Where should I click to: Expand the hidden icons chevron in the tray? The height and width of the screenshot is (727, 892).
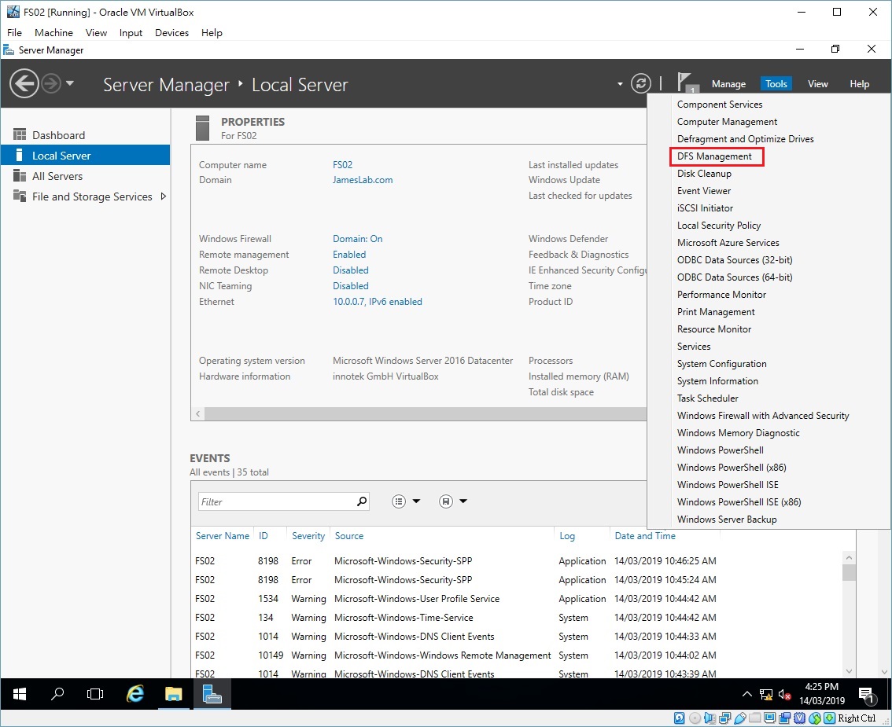tap(746, 694)
